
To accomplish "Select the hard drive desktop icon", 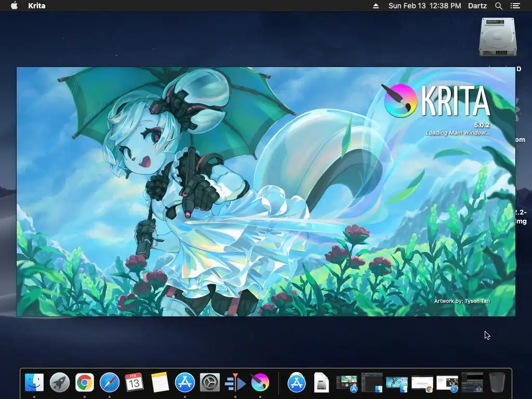I will pyautogui.click(x=498, y=37).
